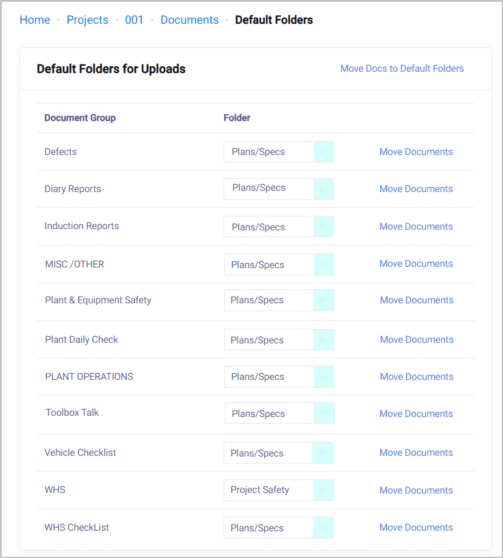Open Projects in the breadcrumb
Viewport: 503px width, 558px height.
87,20
